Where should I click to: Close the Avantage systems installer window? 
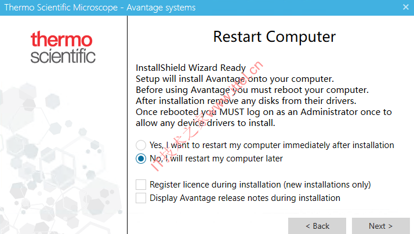coord(406,7)
